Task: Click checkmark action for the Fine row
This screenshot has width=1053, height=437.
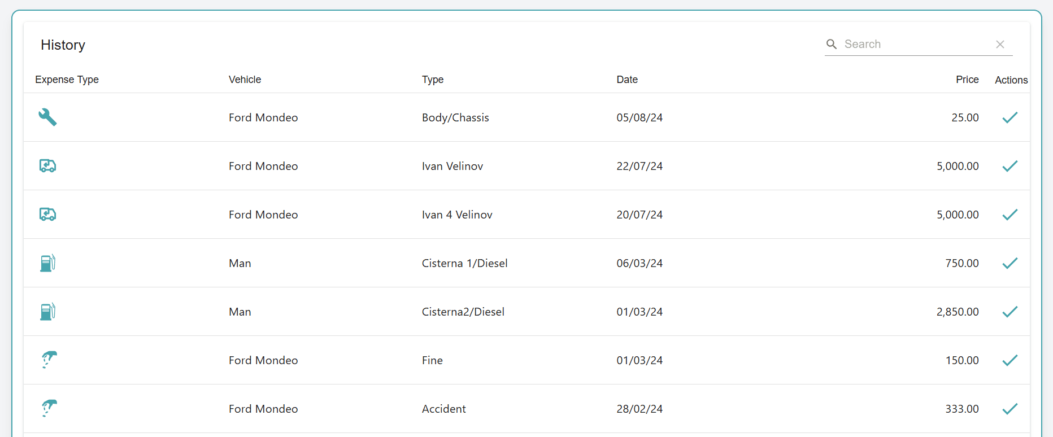Action: [x=1010, y=360]
